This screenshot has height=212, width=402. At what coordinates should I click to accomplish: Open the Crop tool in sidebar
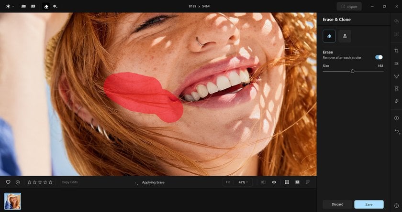[396, 51]
